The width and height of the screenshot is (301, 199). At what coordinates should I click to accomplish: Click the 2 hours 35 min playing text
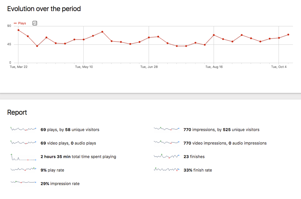[78, 157]
